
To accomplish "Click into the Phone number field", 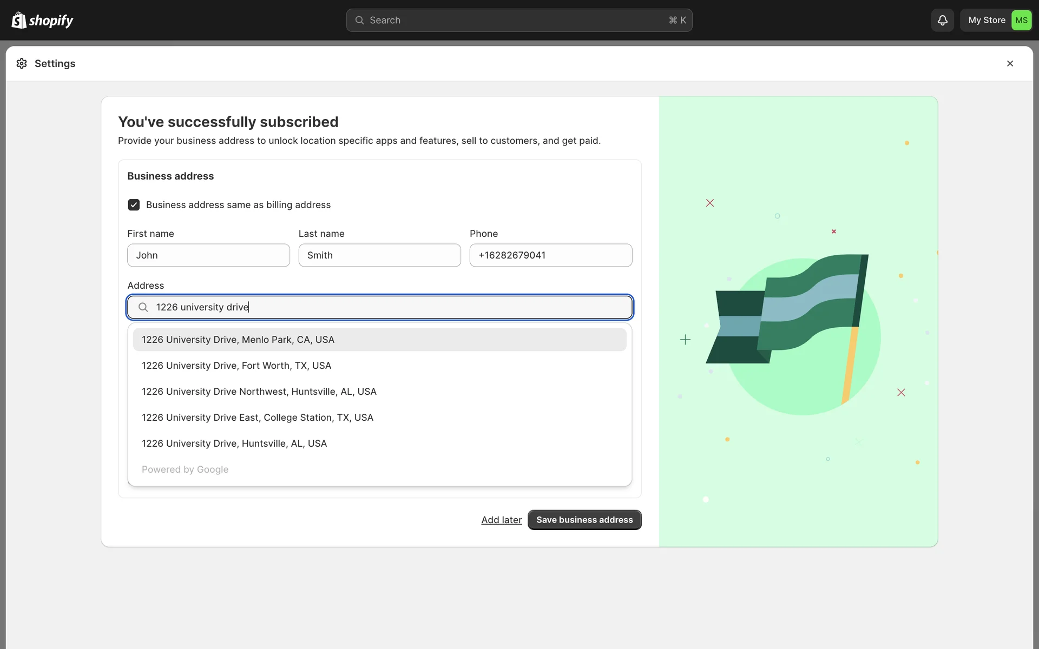I will click(550, 255).
